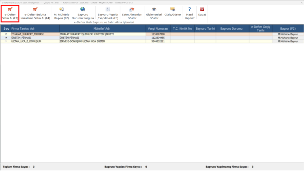304x171 pixels.
Task: Click the Seç column header
Action: [x=6, y=29]
